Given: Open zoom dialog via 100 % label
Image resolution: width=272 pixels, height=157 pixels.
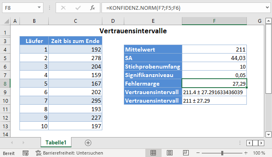Looking at the screenshot, I should point(259,153).
